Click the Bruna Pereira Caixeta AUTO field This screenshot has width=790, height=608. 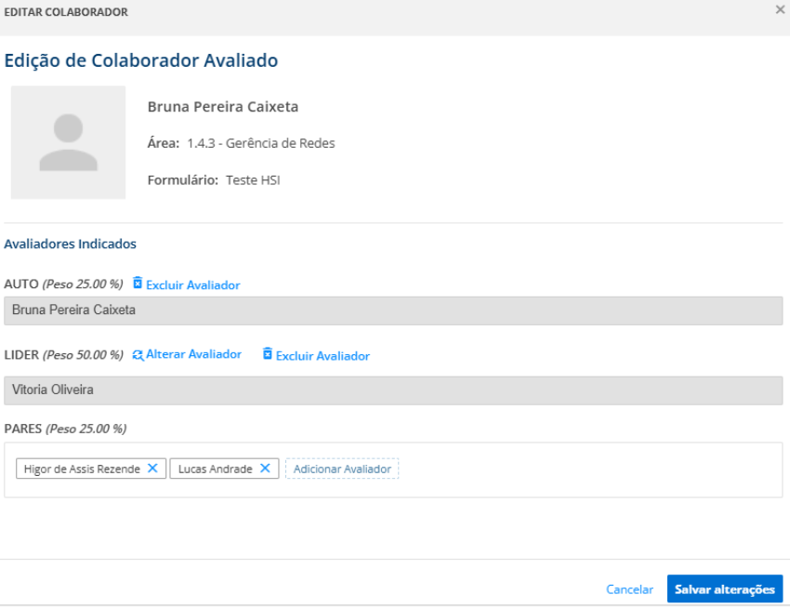pos(393,311)
